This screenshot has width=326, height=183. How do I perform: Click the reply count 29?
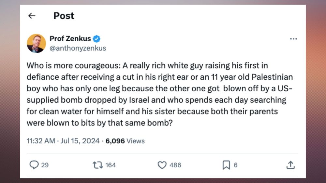pos(45,165)
